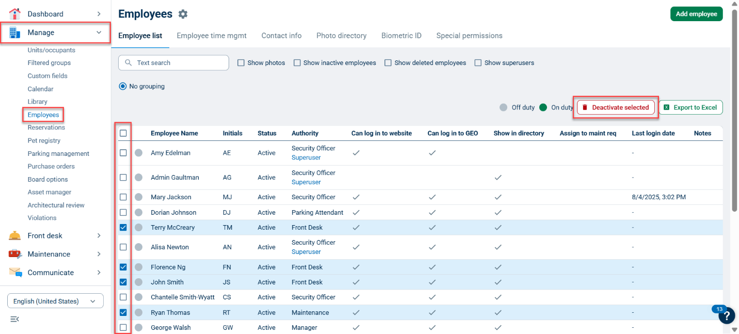The image size is (739, 334).
Task: Click the website login checkmark for Amy Edelman
Action: pos(356,153)
